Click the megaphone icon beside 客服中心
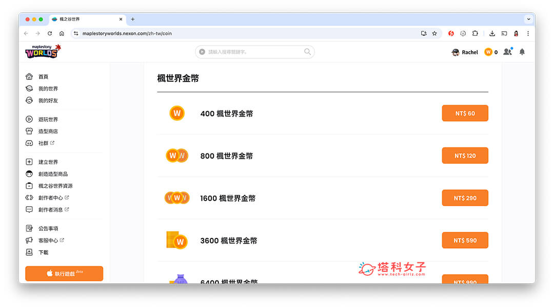 pos(29,240)
